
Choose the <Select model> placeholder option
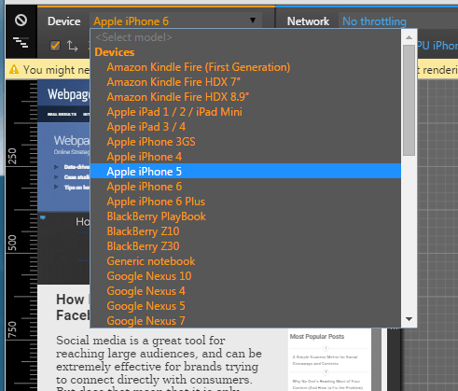coord(245,37)
